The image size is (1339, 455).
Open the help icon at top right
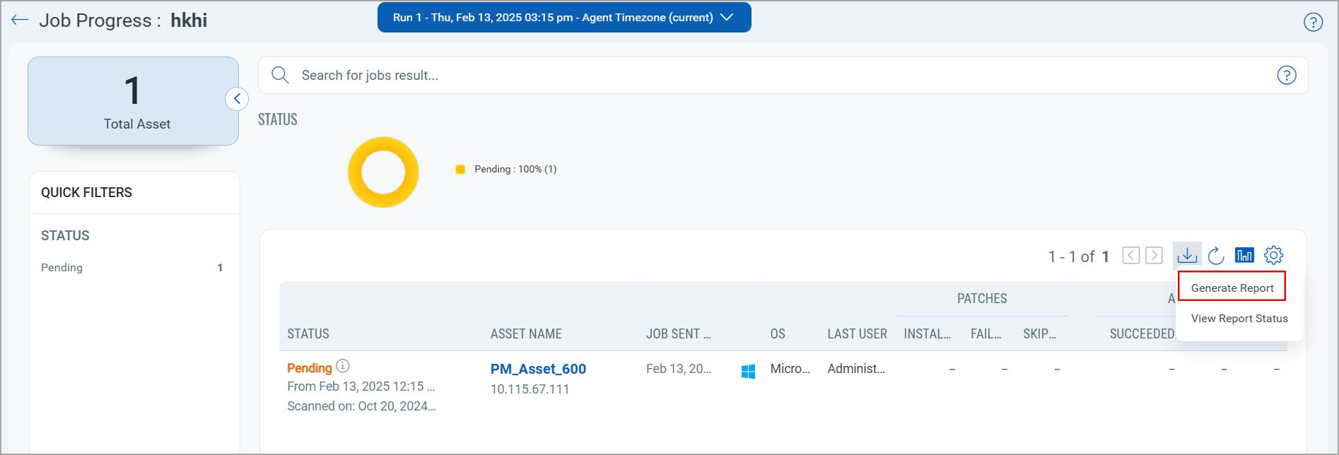click(x=1313, y=22)
